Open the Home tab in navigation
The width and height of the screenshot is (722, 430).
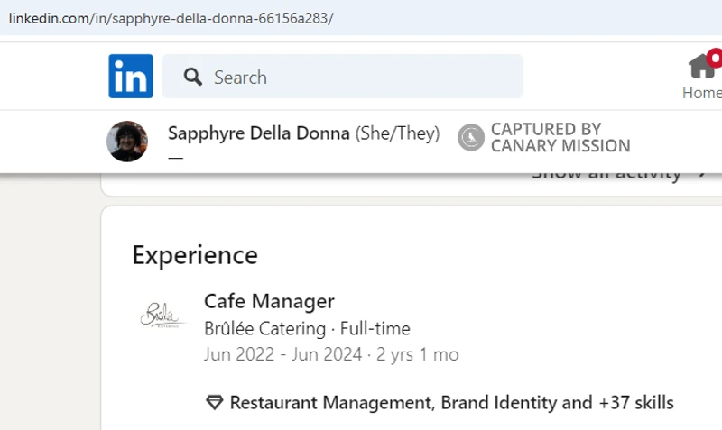coord(702,77)
